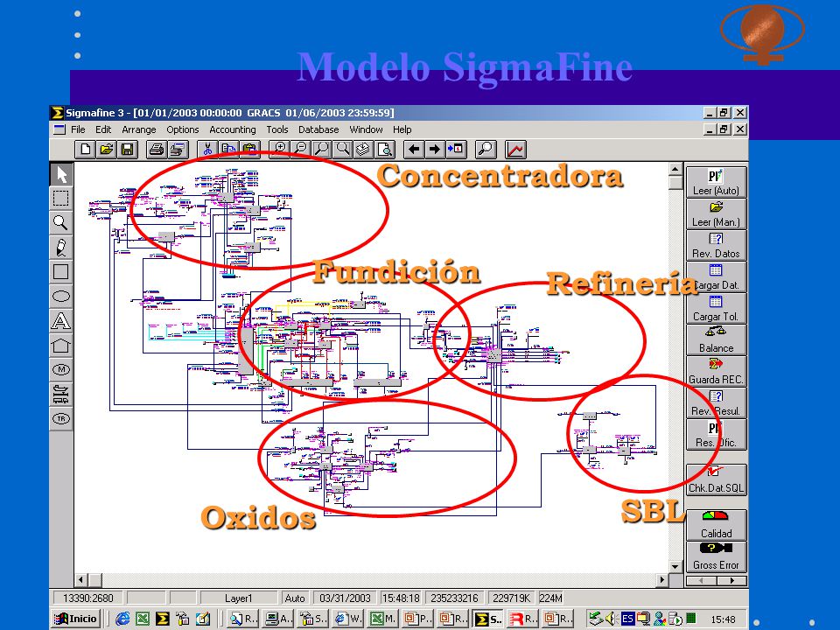
Task: Open the Inicio start button
Action: pyautogui.click(x=76, y=619)
